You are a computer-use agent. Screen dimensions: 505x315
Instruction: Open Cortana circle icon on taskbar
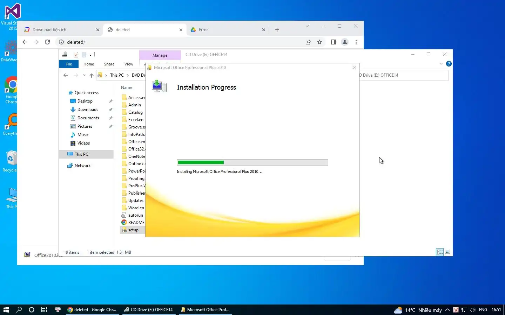click(x=32, y=310)
